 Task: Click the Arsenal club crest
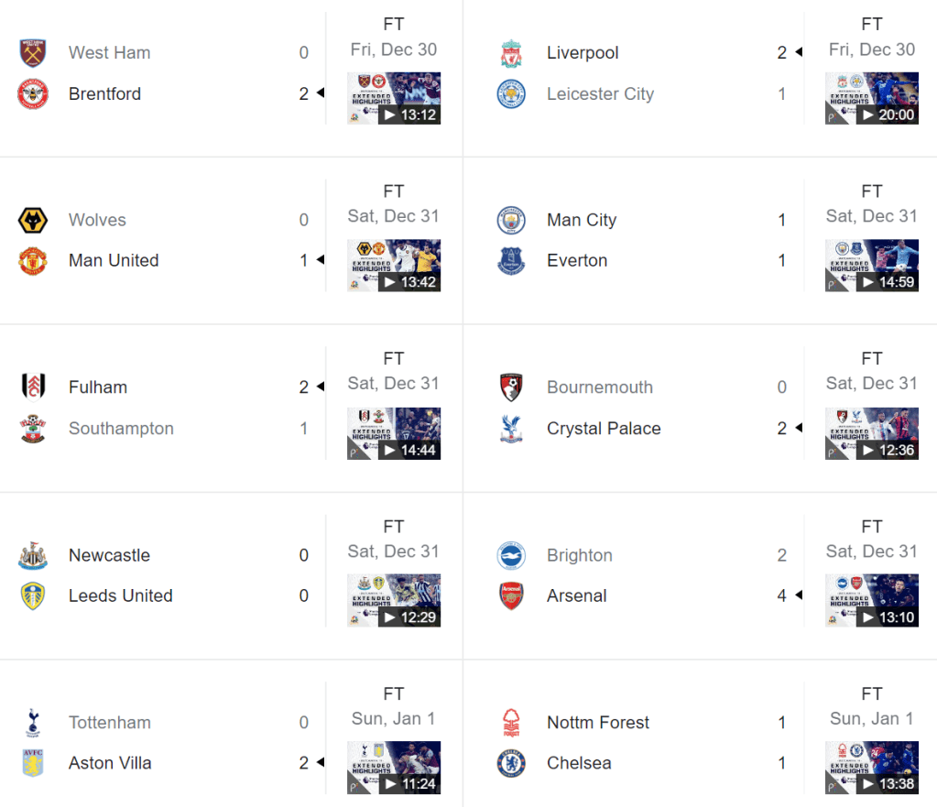[511, 596]
